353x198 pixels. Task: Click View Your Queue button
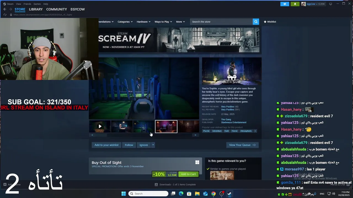pyautogui.click(x=242, y=145)
